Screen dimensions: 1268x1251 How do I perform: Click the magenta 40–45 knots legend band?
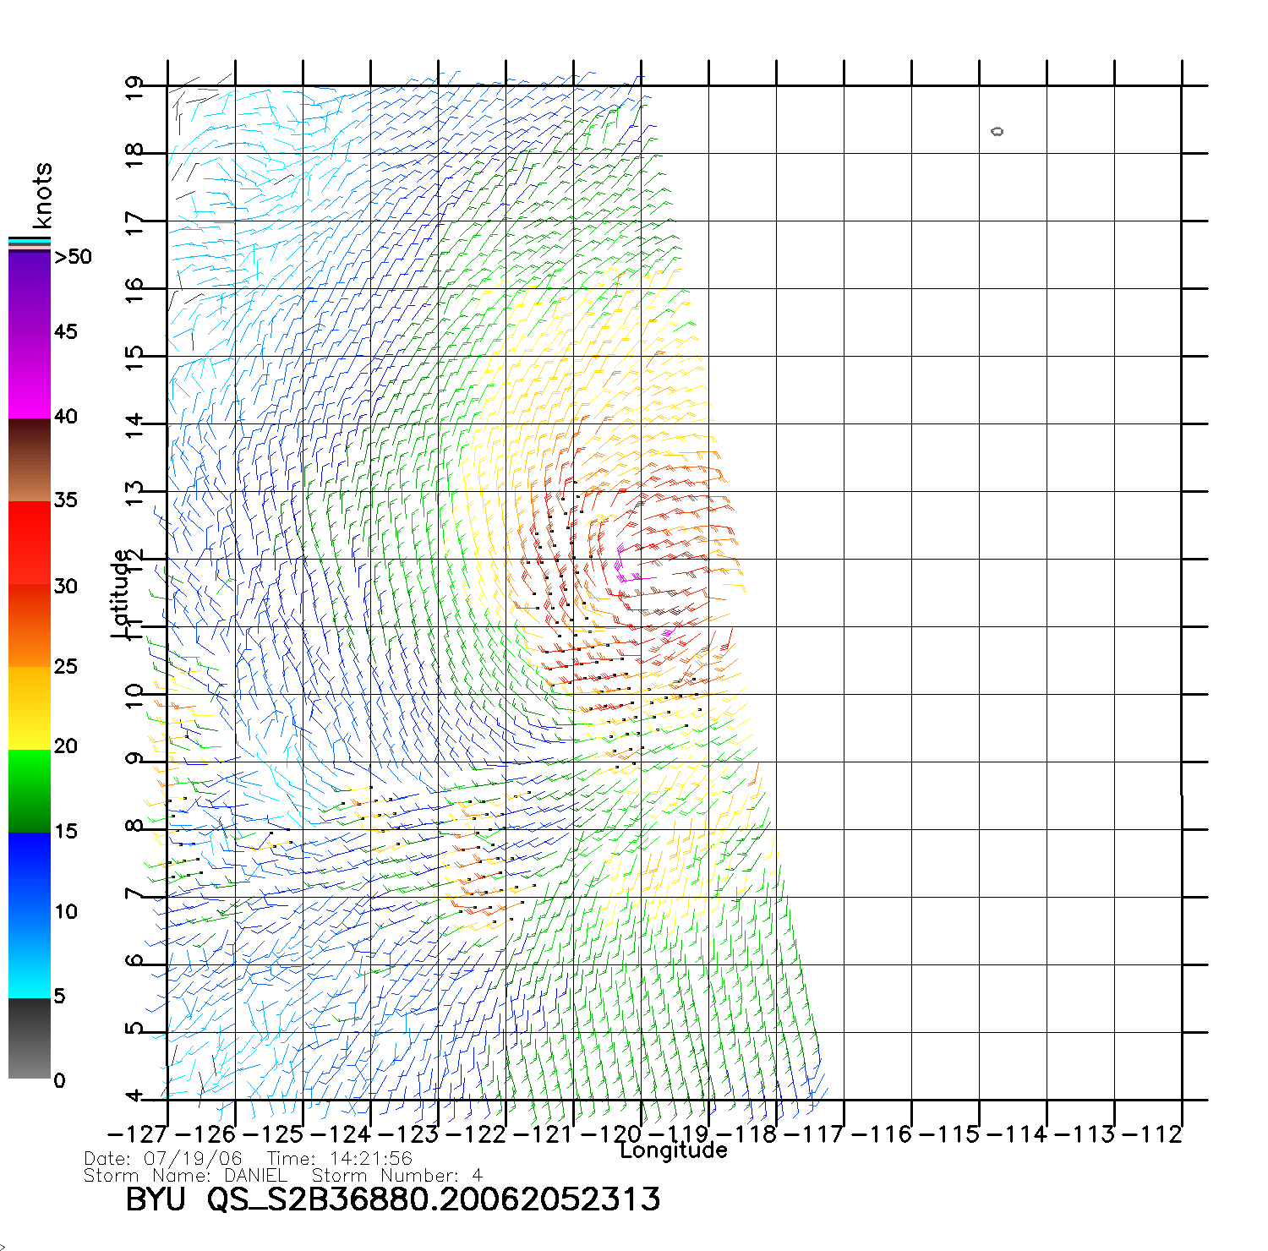click(x=29, y=376)
